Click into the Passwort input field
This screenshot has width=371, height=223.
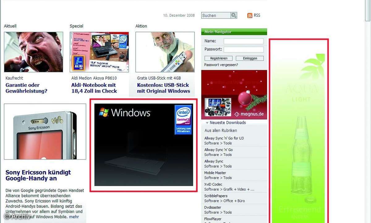(244, 50)
